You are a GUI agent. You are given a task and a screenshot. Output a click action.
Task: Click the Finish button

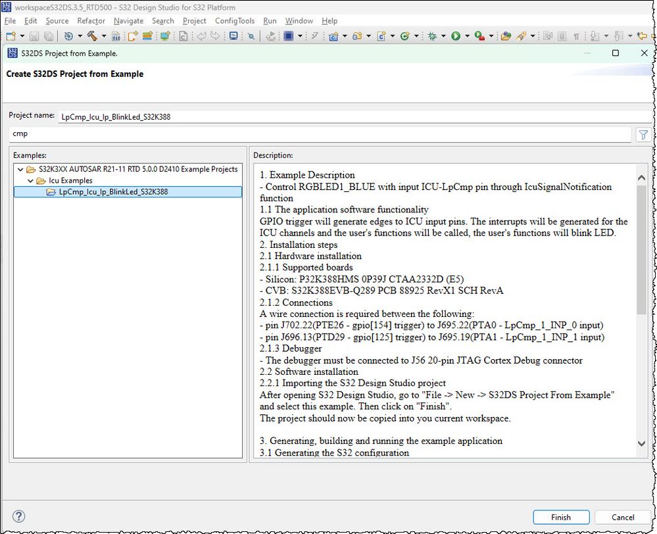(x=561, y=518)
